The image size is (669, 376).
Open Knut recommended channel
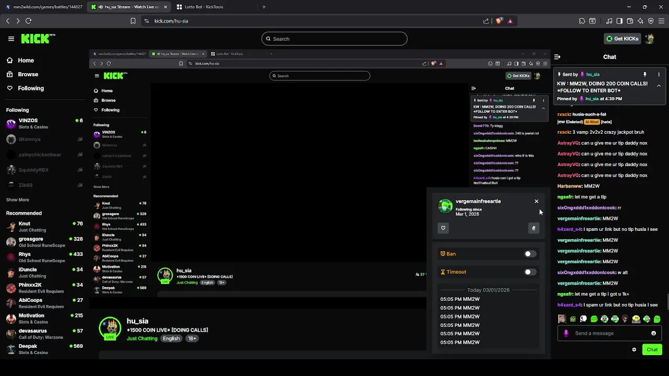44,227
